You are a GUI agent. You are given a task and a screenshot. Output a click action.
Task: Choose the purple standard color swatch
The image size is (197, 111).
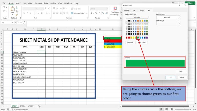click(x=147, y=38)
